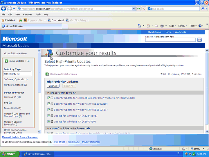
Task: Select High Priority (6) update type
Action: click(x=17, y=74)
